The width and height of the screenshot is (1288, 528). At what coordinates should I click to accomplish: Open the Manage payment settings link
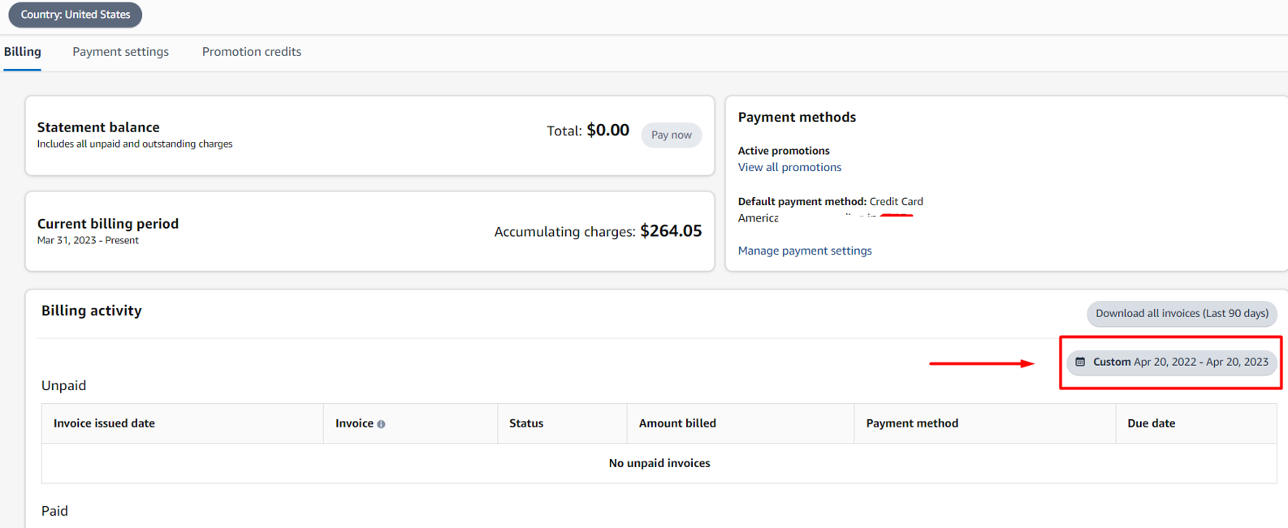coord(804,251)
